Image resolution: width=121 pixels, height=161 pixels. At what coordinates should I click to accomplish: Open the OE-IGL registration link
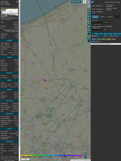click(x=16, y=22)
